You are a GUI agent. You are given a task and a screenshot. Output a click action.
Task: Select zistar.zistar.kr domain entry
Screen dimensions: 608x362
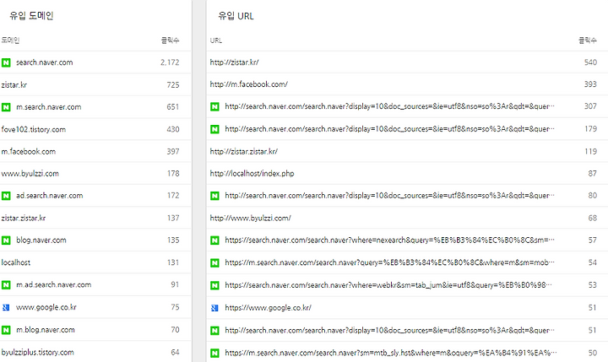(x=24, y=219)
